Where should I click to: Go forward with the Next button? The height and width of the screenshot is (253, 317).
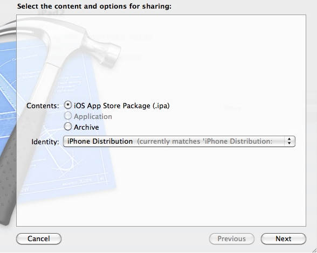284,238
